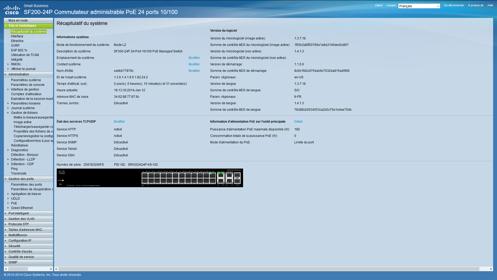Open the Etherlike statistics page
497x280 pixels.
17,41
